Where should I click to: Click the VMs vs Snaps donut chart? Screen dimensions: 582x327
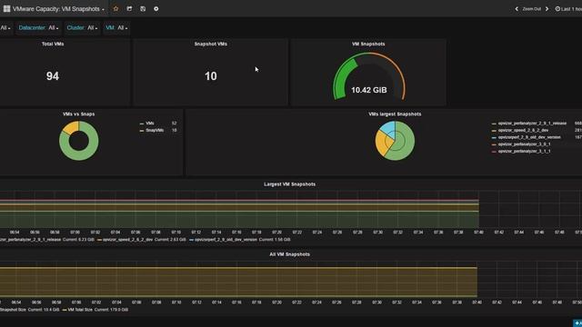pos(79,141)
